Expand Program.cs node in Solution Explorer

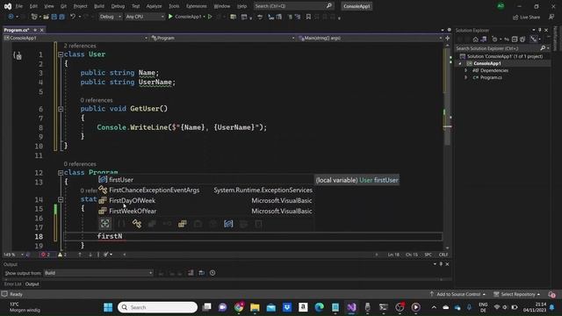pyautogui.click(x=465, y=77)
